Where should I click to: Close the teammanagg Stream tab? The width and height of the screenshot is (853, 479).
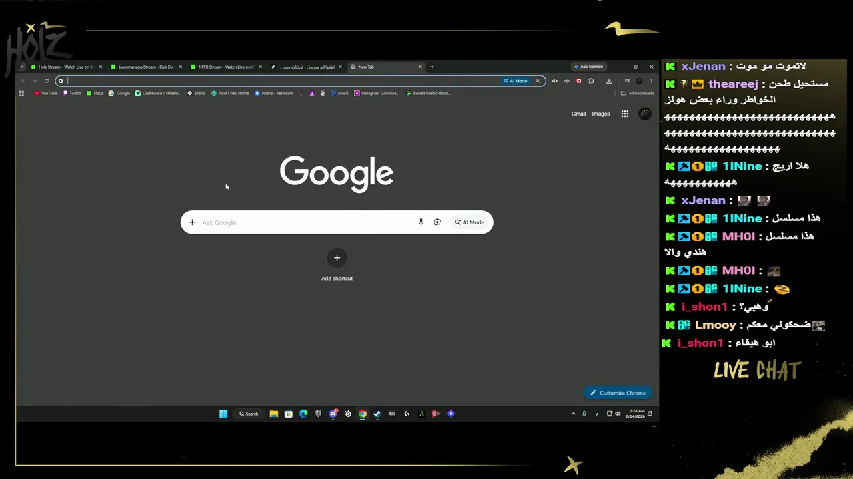pyautogui.click(x=180, y=67)
